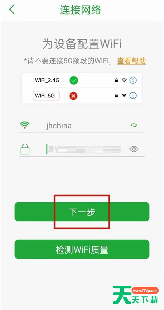Select the WIFI_2.4G label in example
The height and width of the screenshot is (310, 164).
click(47, 80)
